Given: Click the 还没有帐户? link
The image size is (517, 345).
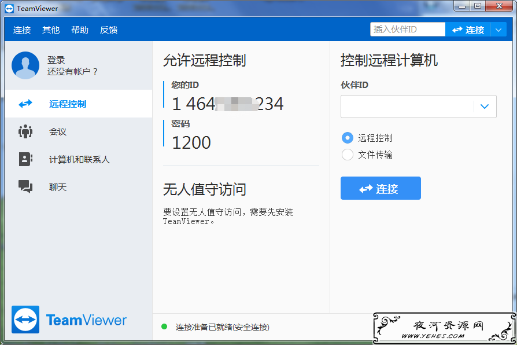Looking at the screenshot, I should click(x=72, y=71).
